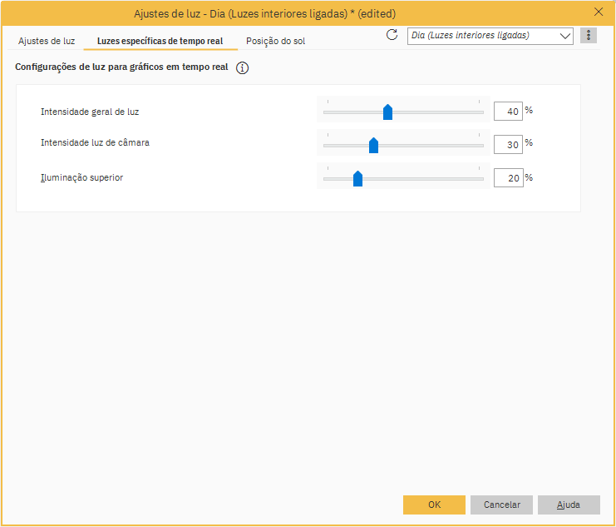The width and height of the screenshot is (616, 527).
Task: Open the Dia (Luzes interiores ligadas) dropdown
Action: pos(490,36)
